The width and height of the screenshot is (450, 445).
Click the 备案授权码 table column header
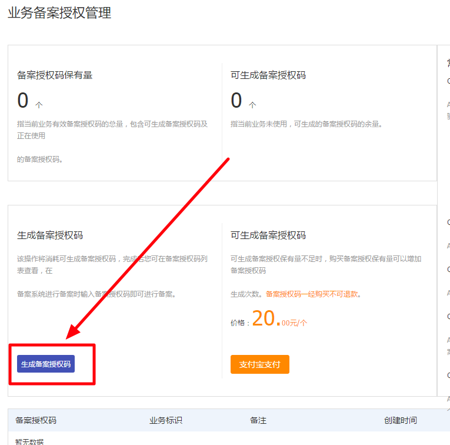(x=36, y=420)
